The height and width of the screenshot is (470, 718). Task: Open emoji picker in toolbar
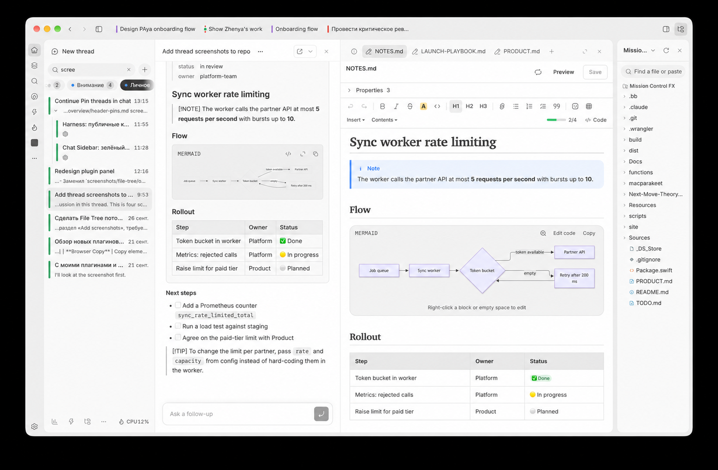pyautogui.click(x=575, y=106)
